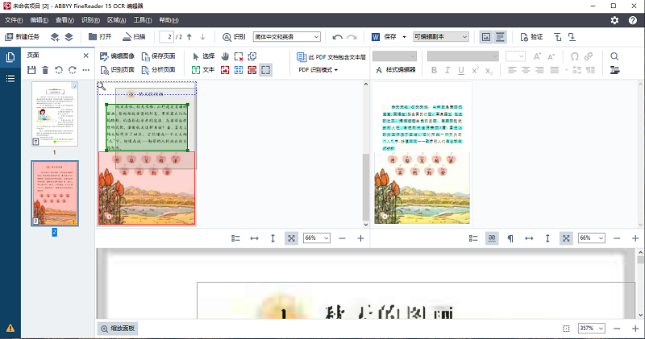Image resolution: width=645 pixels, height=339 pixels.
Task: Click the Redo arrow
Action: (352, 37)
